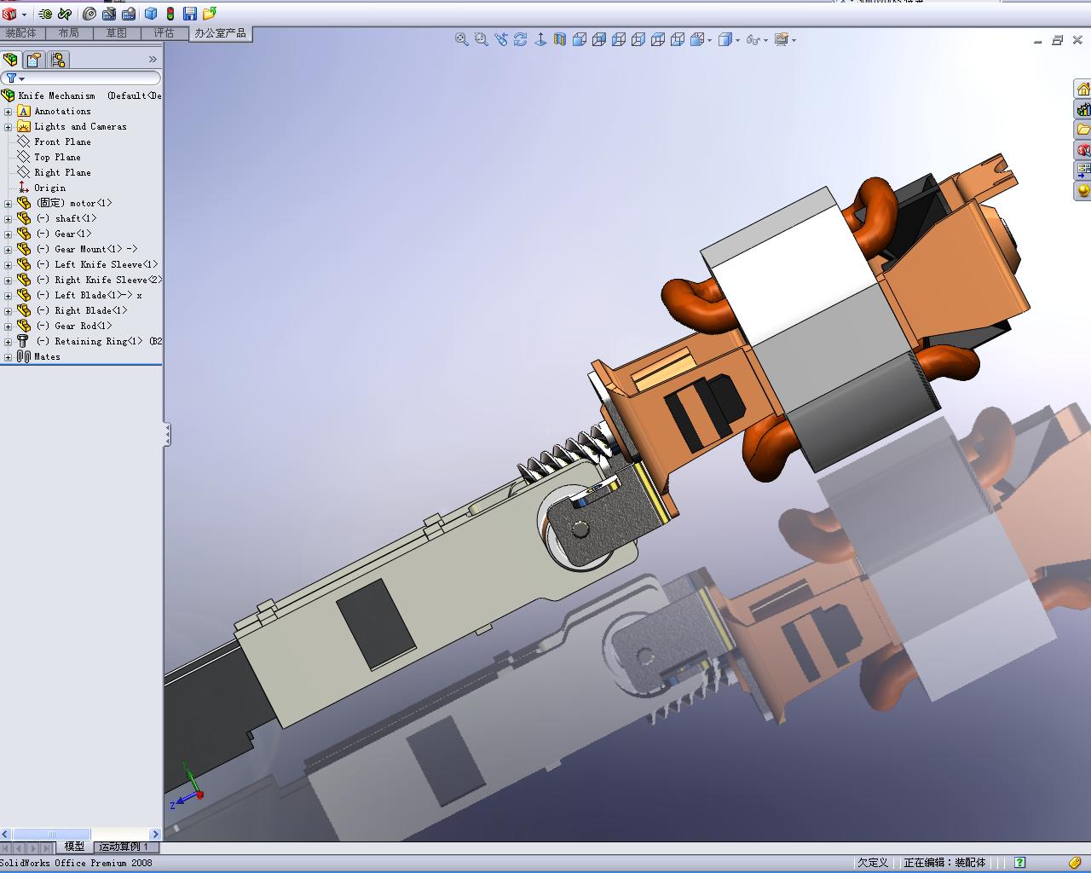
Task: Click the 3D drawing view axis icon
Action: [x=540, y=39]
